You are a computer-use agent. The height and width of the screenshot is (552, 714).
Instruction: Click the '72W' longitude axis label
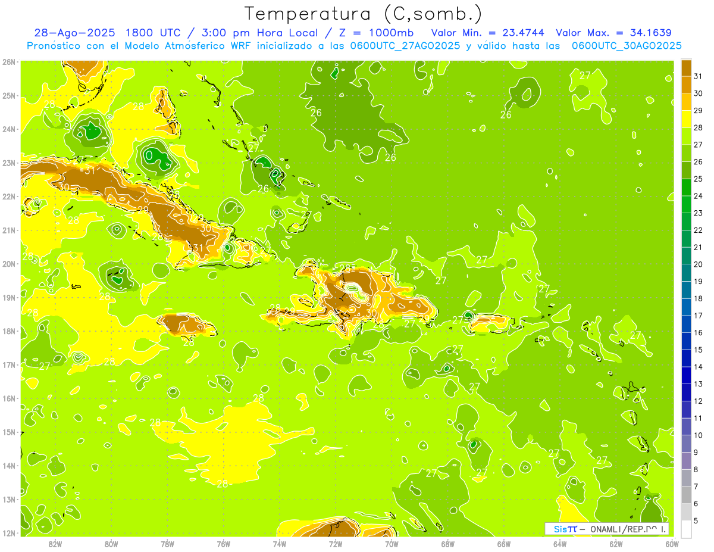(336, 544)
